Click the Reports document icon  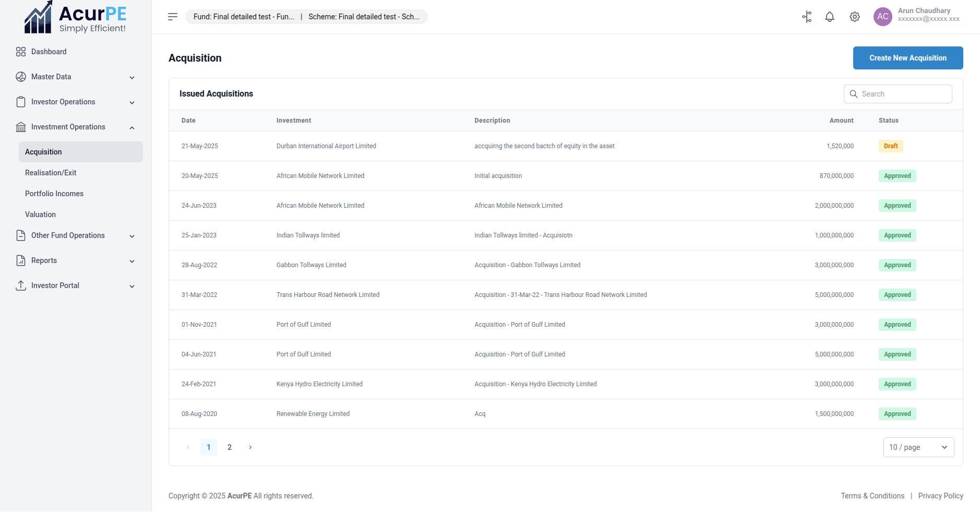[x=21, y=260]
